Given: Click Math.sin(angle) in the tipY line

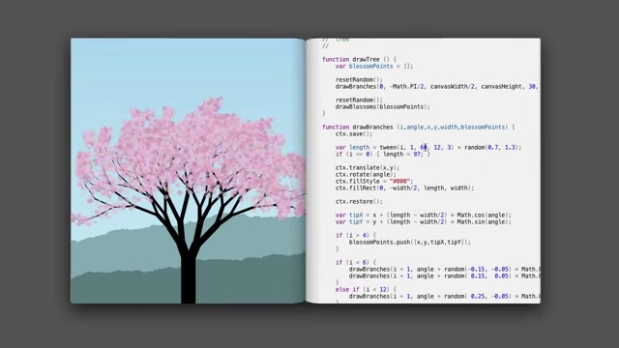Looking at the screenshot, I should (x=484, y=221).
